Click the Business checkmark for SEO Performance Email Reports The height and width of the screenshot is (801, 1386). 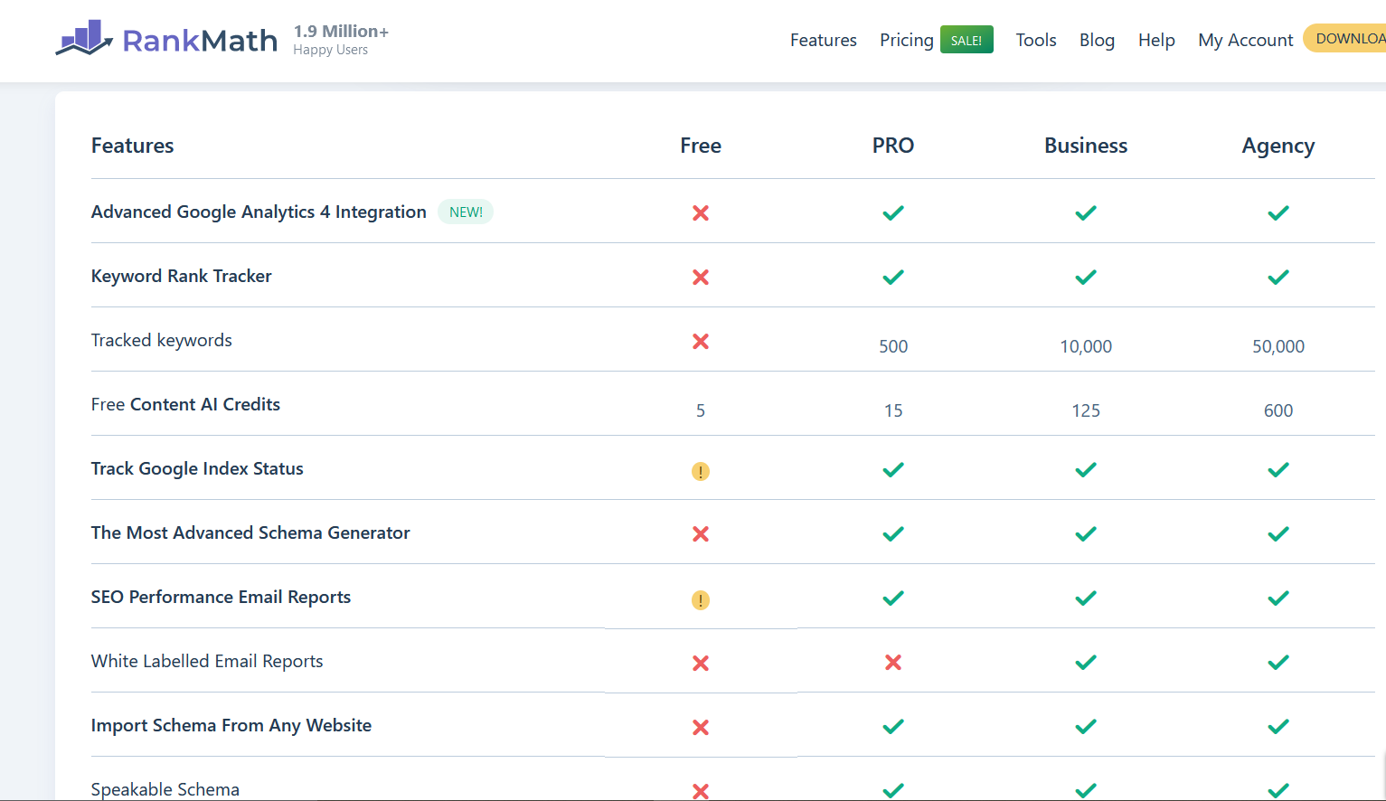point(1086,598)
